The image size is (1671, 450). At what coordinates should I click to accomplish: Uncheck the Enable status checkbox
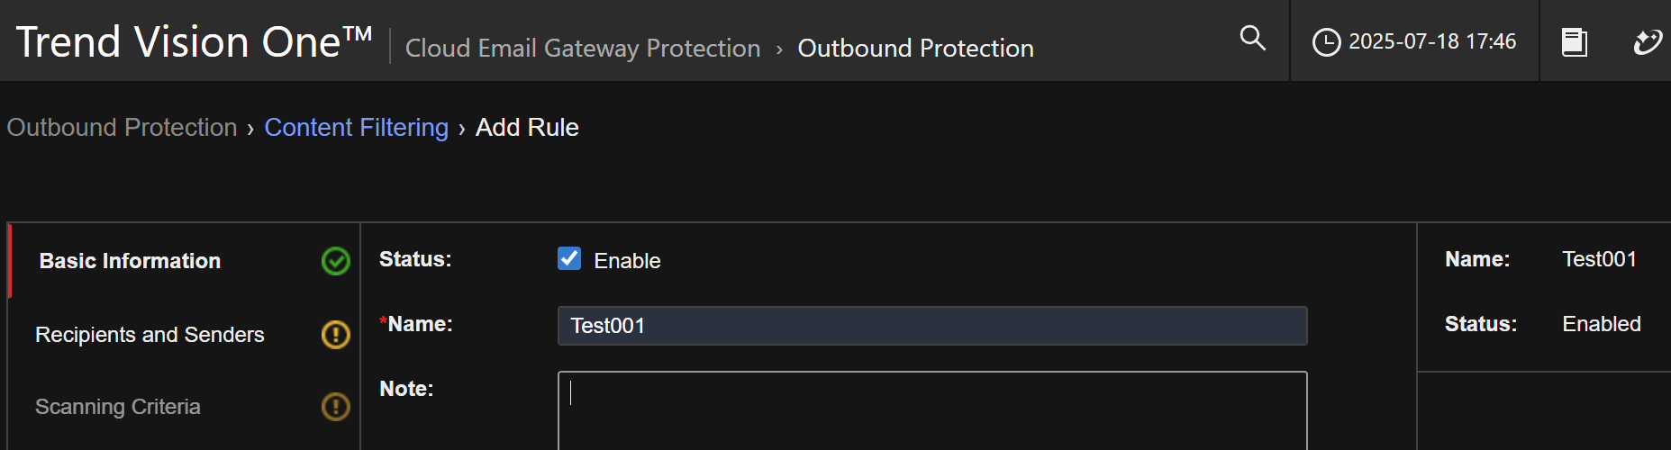point(569,259)
